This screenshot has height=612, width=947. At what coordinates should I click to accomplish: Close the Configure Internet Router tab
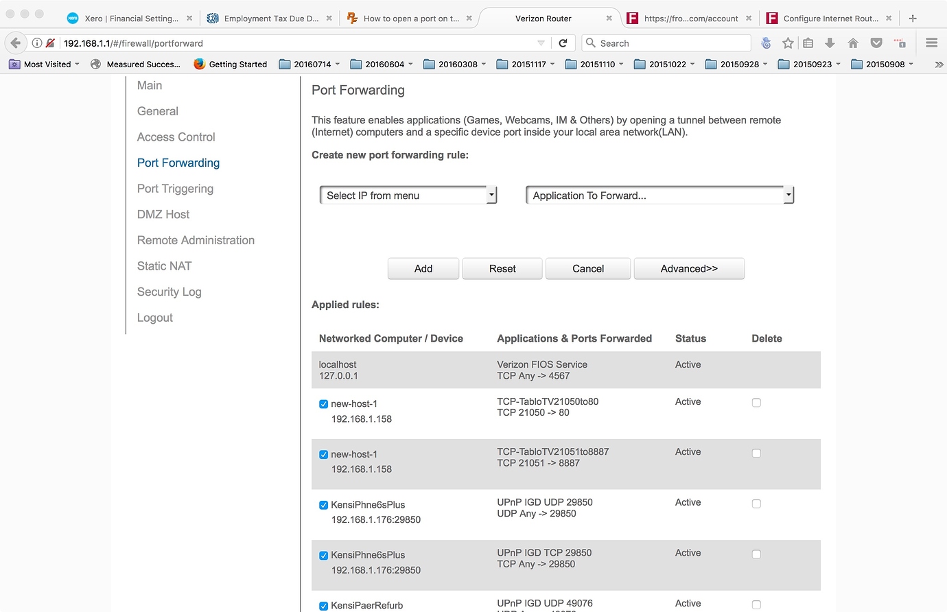[x=889, y=19]
